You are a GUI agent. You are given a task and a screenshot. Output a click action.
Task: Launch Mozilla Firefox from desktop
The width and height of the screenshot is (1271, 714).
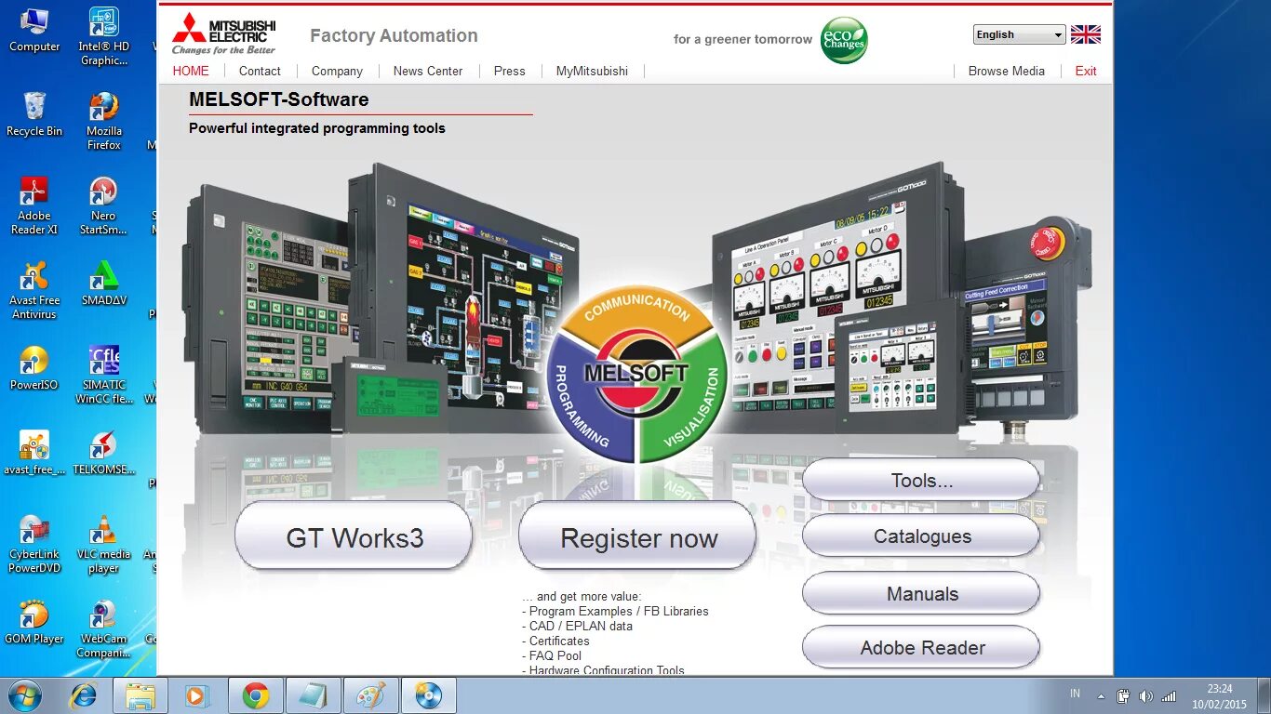click(x=103, y=121)
